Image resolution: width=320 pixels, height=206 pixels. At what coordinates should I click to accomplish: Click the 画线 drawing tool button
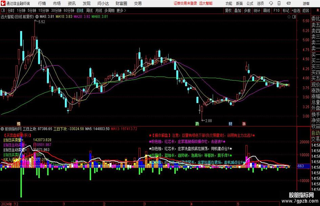(266, 10)
